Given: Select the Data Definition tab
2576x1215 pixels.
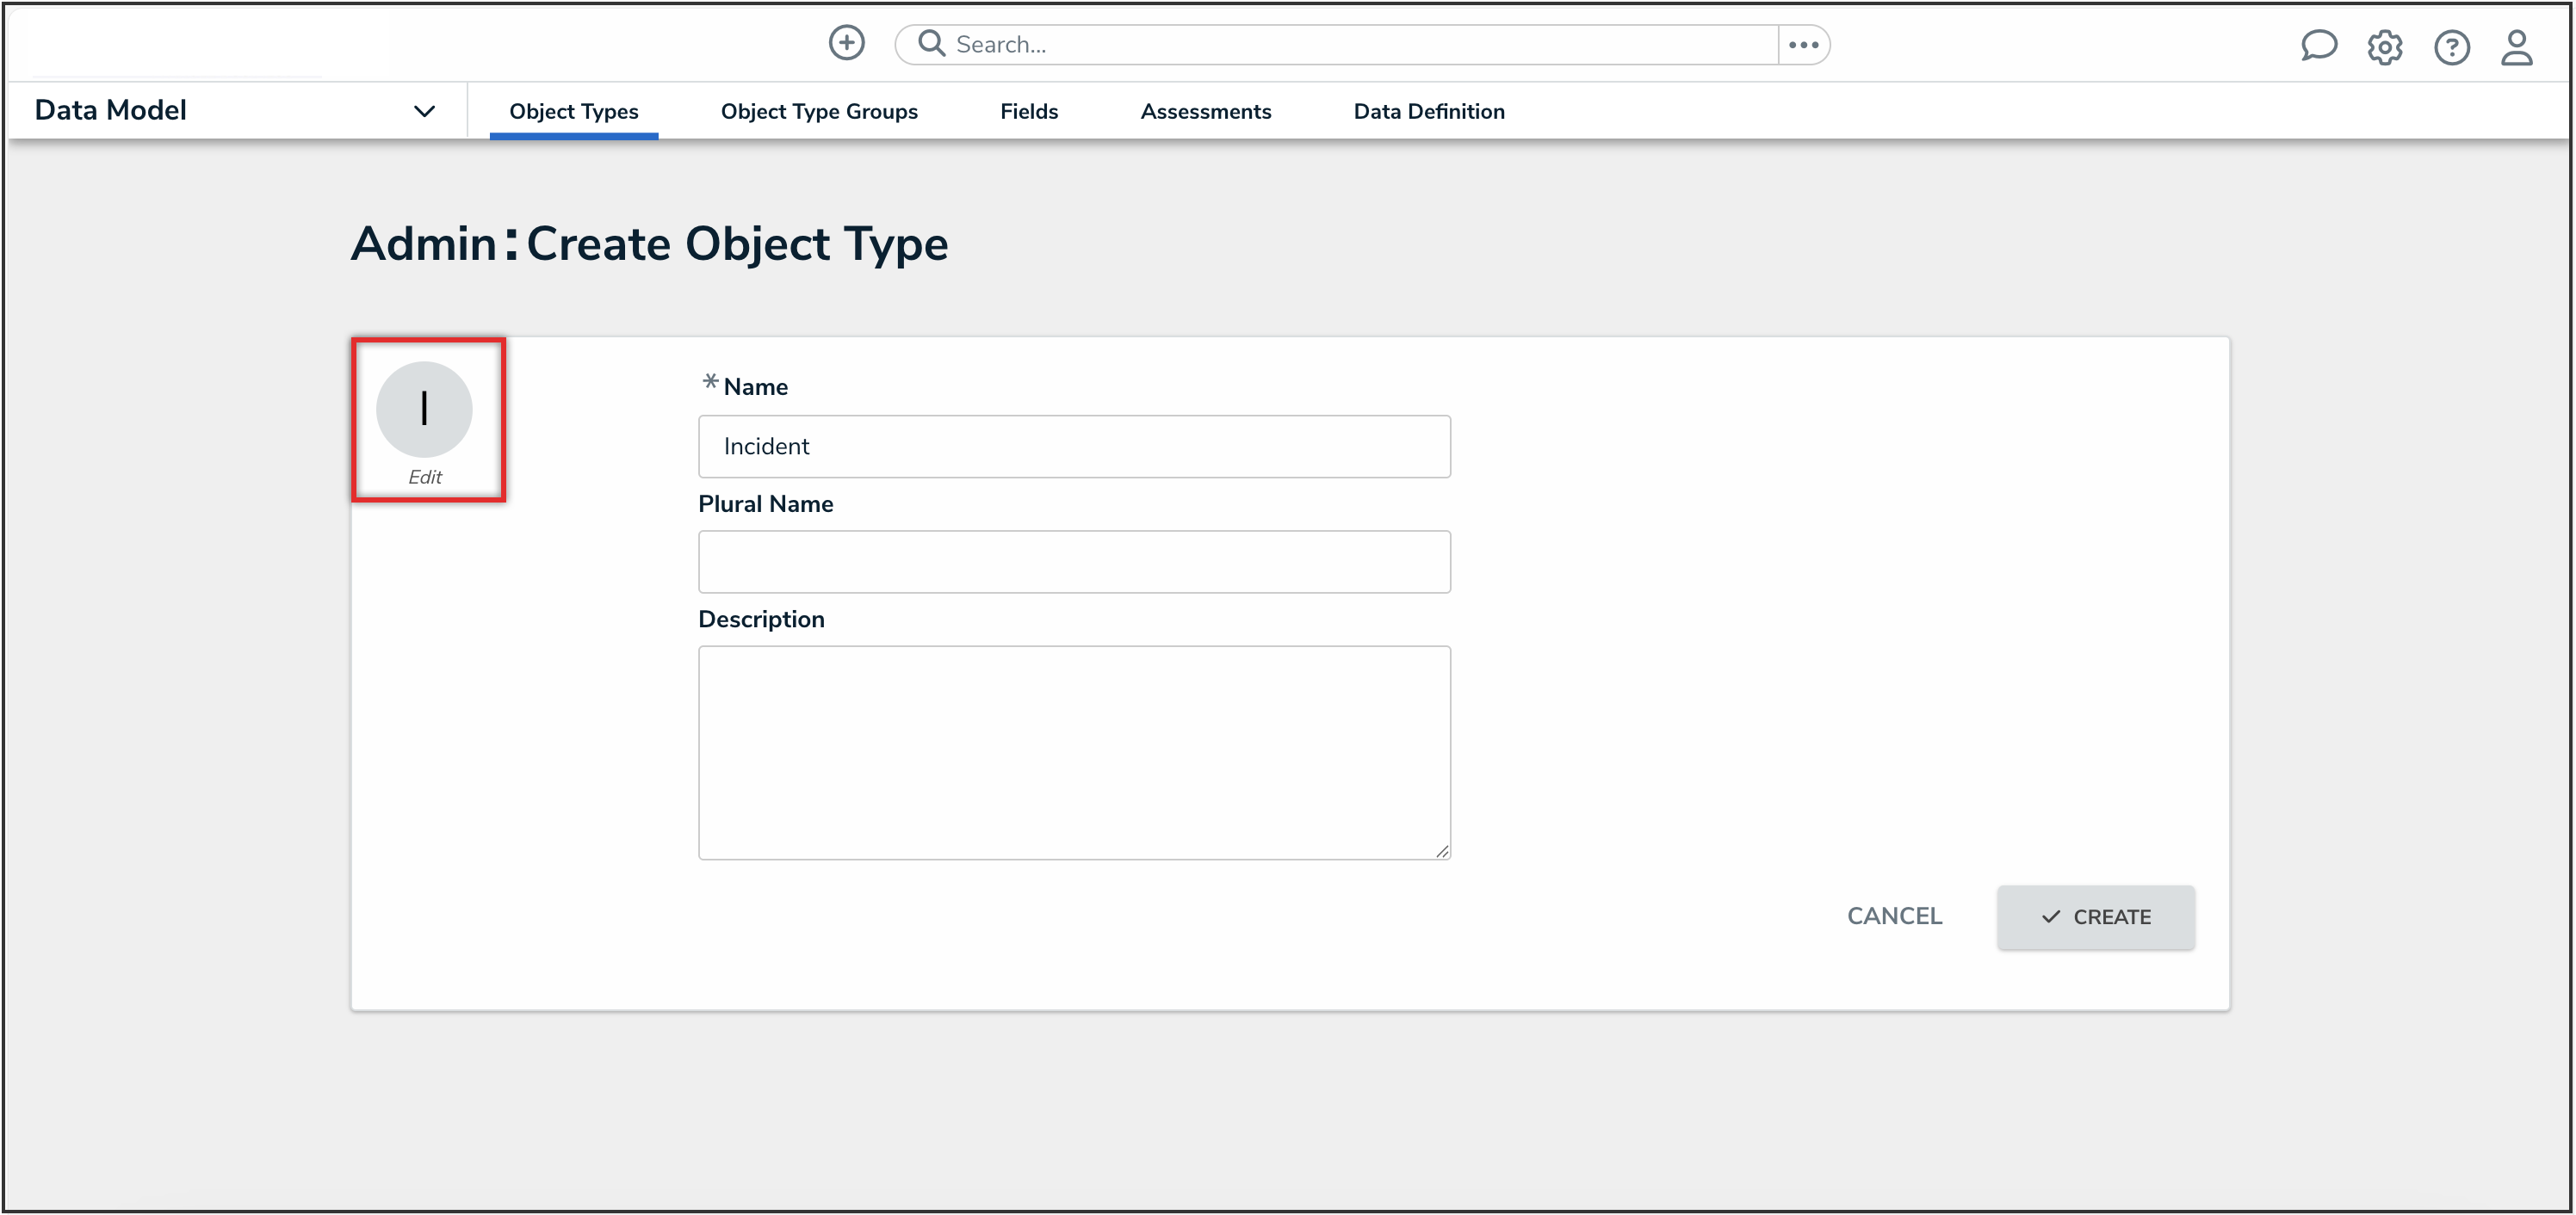Looking at the screenshot, I should (x=1428, y=112).
